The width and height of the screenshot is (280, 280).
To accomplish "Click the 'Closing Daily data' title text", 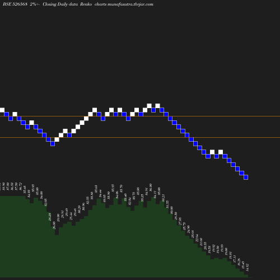I will 60,4.
